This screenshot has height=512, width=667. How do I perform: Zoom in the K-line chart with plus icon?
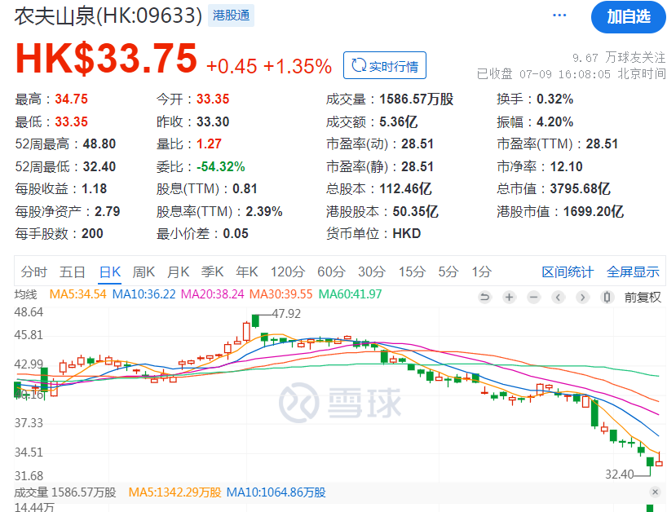pyautogui.click(x=509, y=297)
